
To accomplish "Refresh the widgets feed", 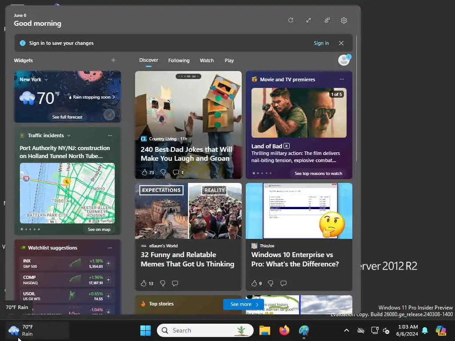I will 291,20.
